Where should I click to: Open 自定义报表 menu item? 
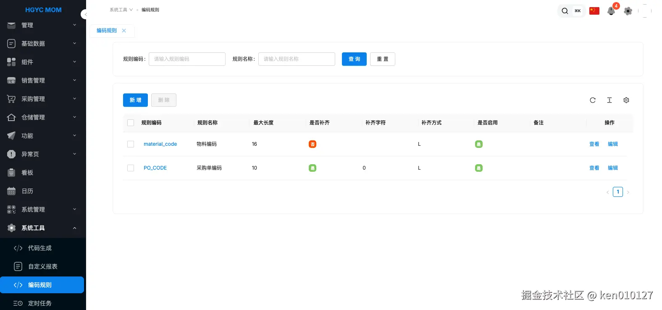(42, 266)
